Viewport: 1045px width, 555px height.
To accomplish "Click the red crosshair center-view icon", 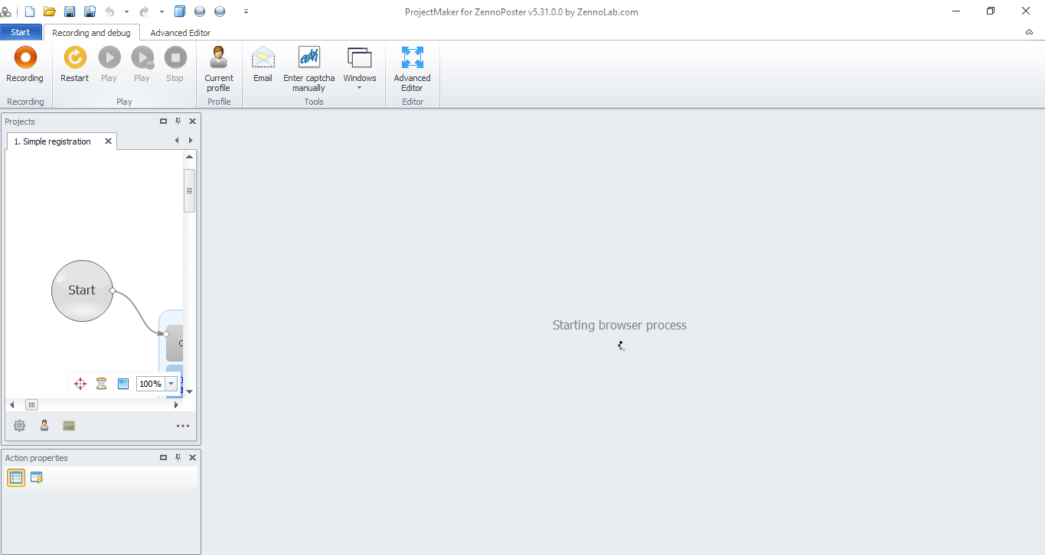I will pos(80,384).
